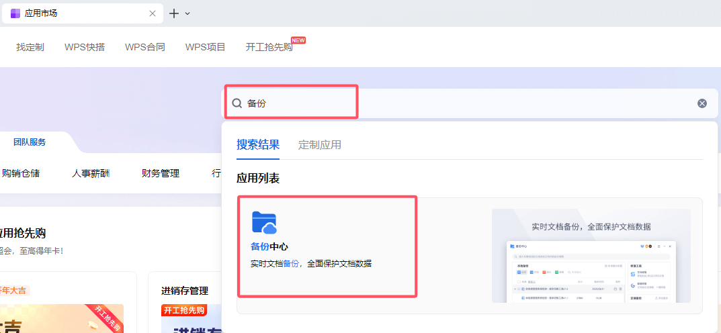Click the 开工抢先购 badge on 进销存 card
The height and width of the screenshot is (333, 721).
(x=184, y=310)
